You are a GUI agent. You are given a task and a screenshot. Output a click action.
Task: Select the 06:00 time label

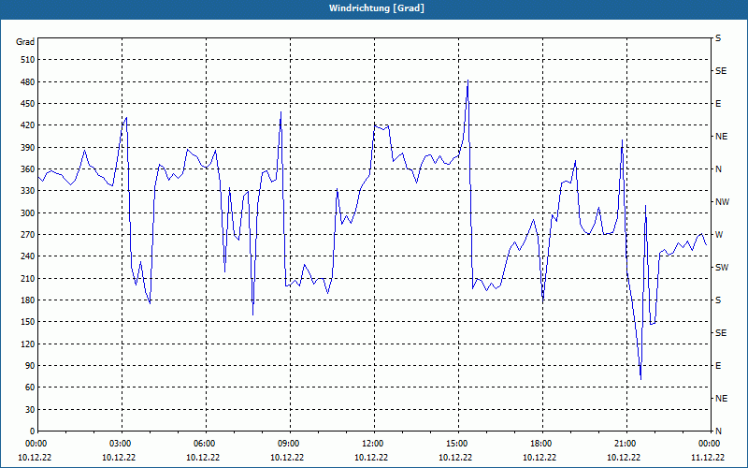tap(206, 444)
